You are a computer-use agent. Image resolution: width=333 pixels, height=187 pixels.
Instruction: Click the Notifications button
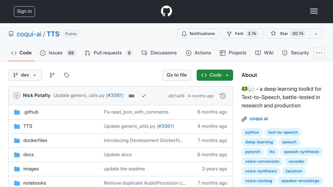[x=198, y=34]
